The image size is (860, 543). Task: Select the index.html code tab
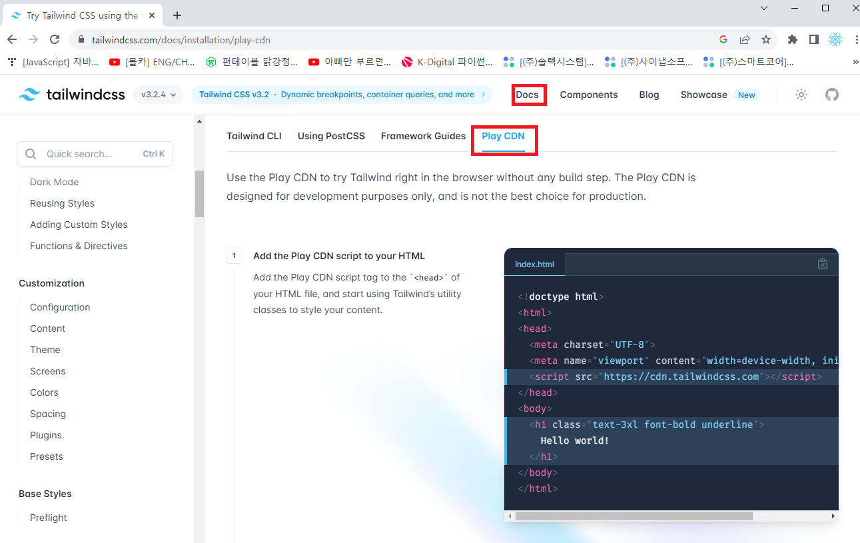534,265
